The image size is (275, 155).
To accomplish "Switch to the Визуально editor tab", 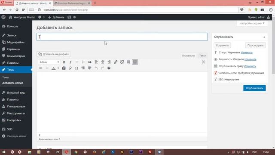I will click(188, 56).
